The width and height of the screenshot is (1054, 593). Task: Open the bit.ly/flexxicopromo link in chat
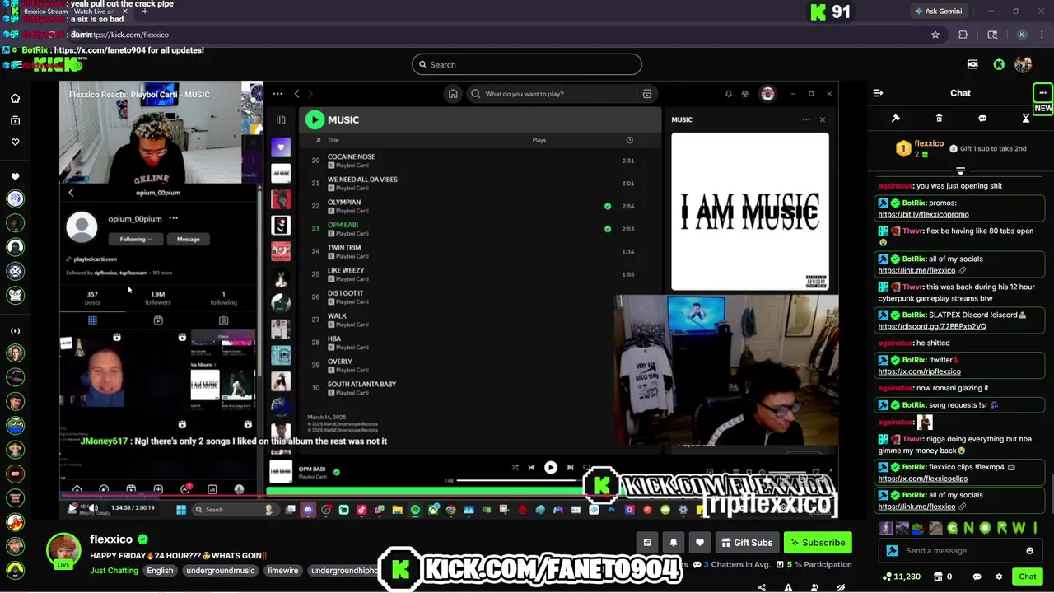[923, 214]
